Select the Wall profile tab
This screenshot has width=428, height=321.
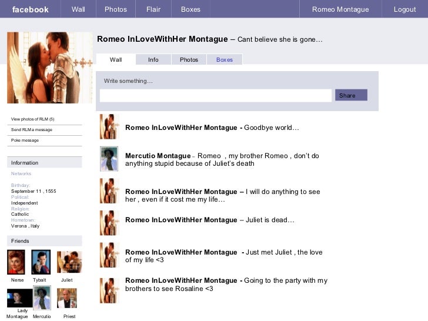(116, 59)
